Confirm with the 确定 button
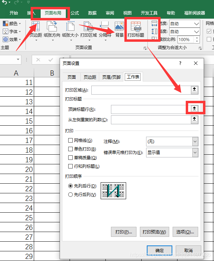214x261 pixels. [160, 250]
